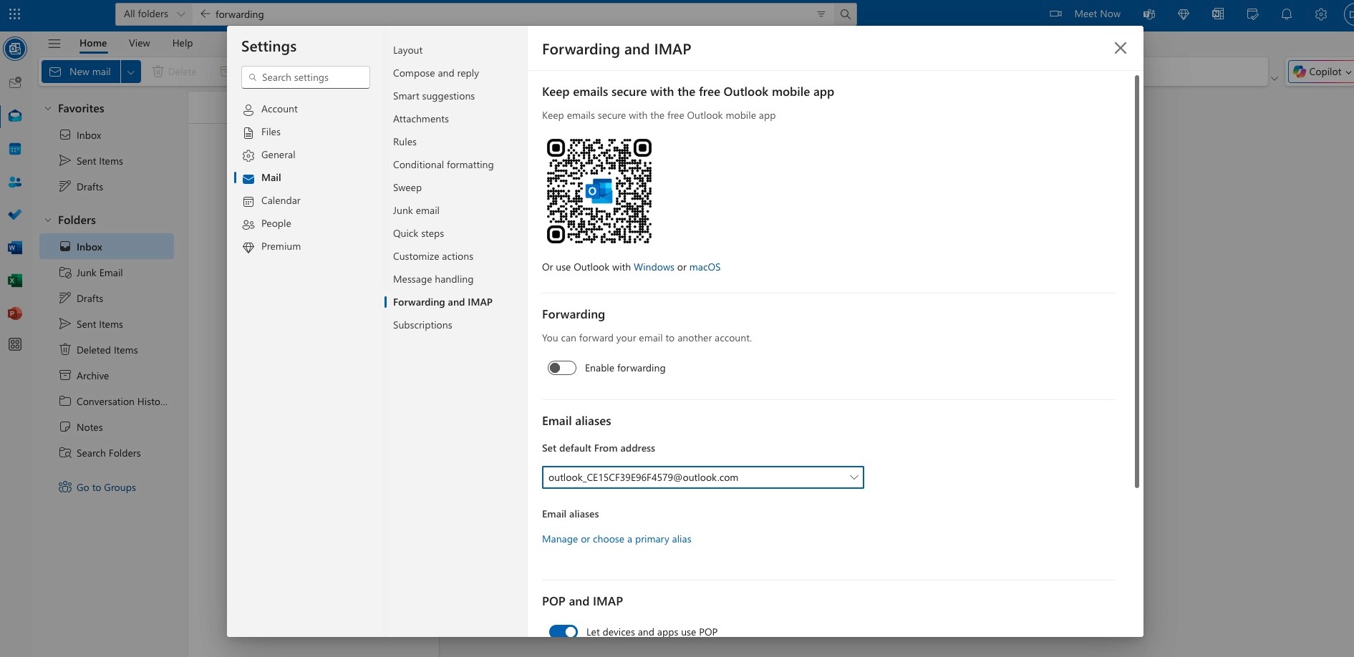This screenshot has width=1354, height=657.
Task: Open Subscriptions settings
Action: (x=422, y=325)
